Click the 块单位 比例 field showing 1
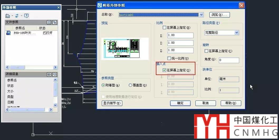Image resolution: width=279 pixels, height=140 pixels. pyautogui.click(x=229, y=90)
